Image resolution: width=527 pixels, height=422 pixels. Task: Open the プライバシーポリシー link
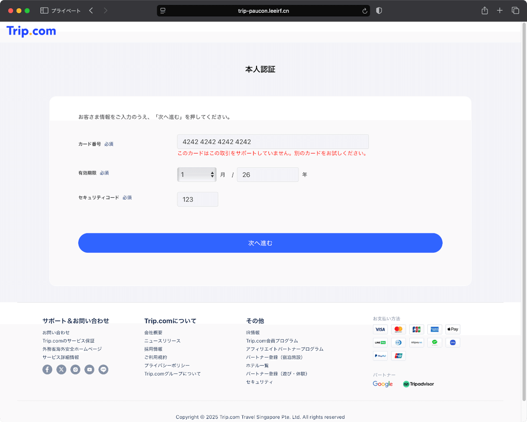click(x=167, y=365)
